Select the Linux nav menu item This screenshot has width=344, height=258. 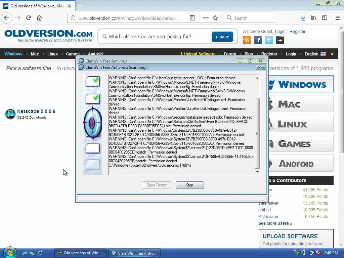52,54
